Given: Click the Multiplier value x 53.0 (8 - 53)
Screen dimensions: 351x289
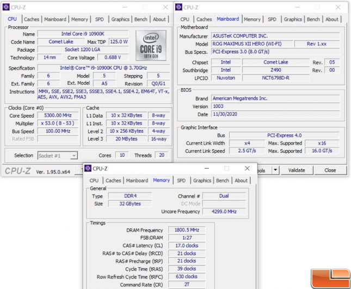Looking at the screenshot, I should click(x=58, y=124).
